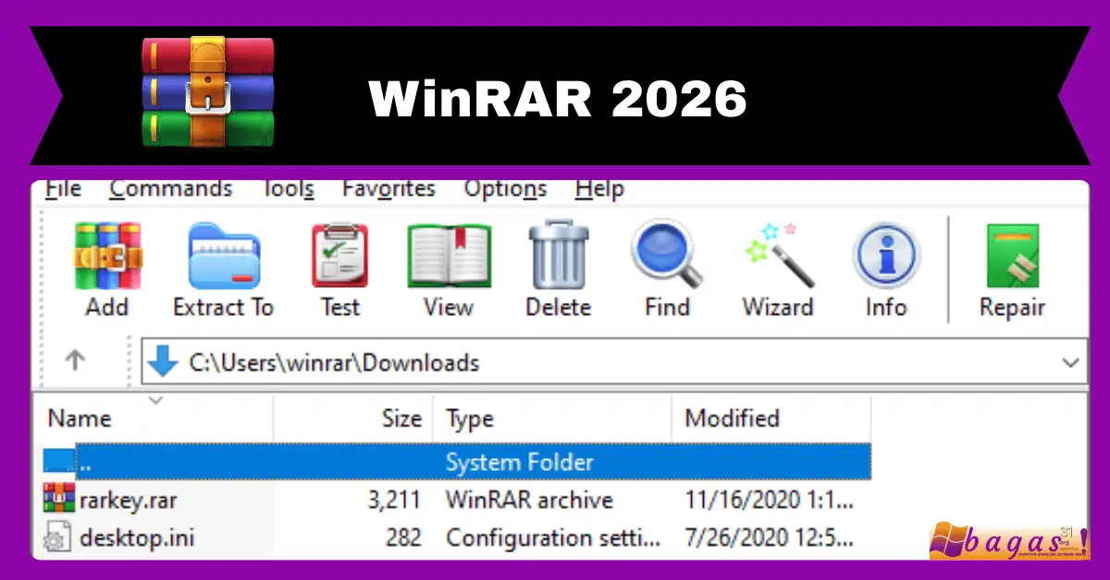This screenshot has width=1110, height=580.
Task: Open the Commands menu
Action: [170, 187]
